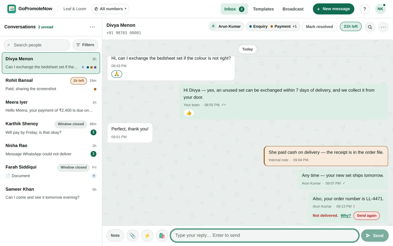This screenshot has width=393, height=246.
Task: Open the Arun Kumar assignee selector
Action: [x=226, y=26]
